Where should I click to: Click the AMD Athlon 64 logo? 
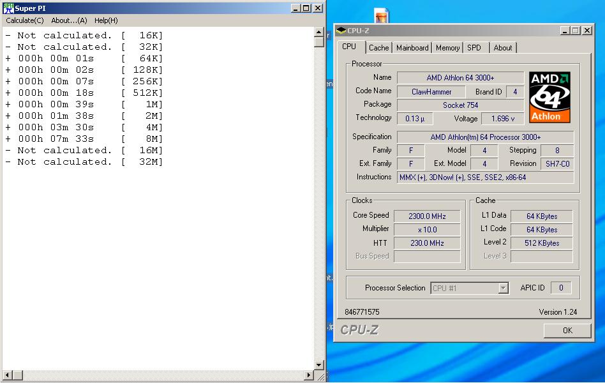click(549, 97)
